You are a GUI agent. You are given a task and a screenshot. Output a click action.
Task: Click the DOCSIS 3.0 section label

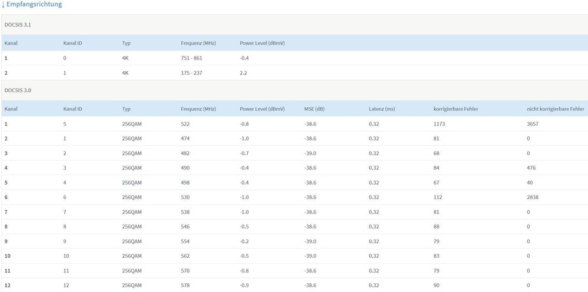[16, 90]
